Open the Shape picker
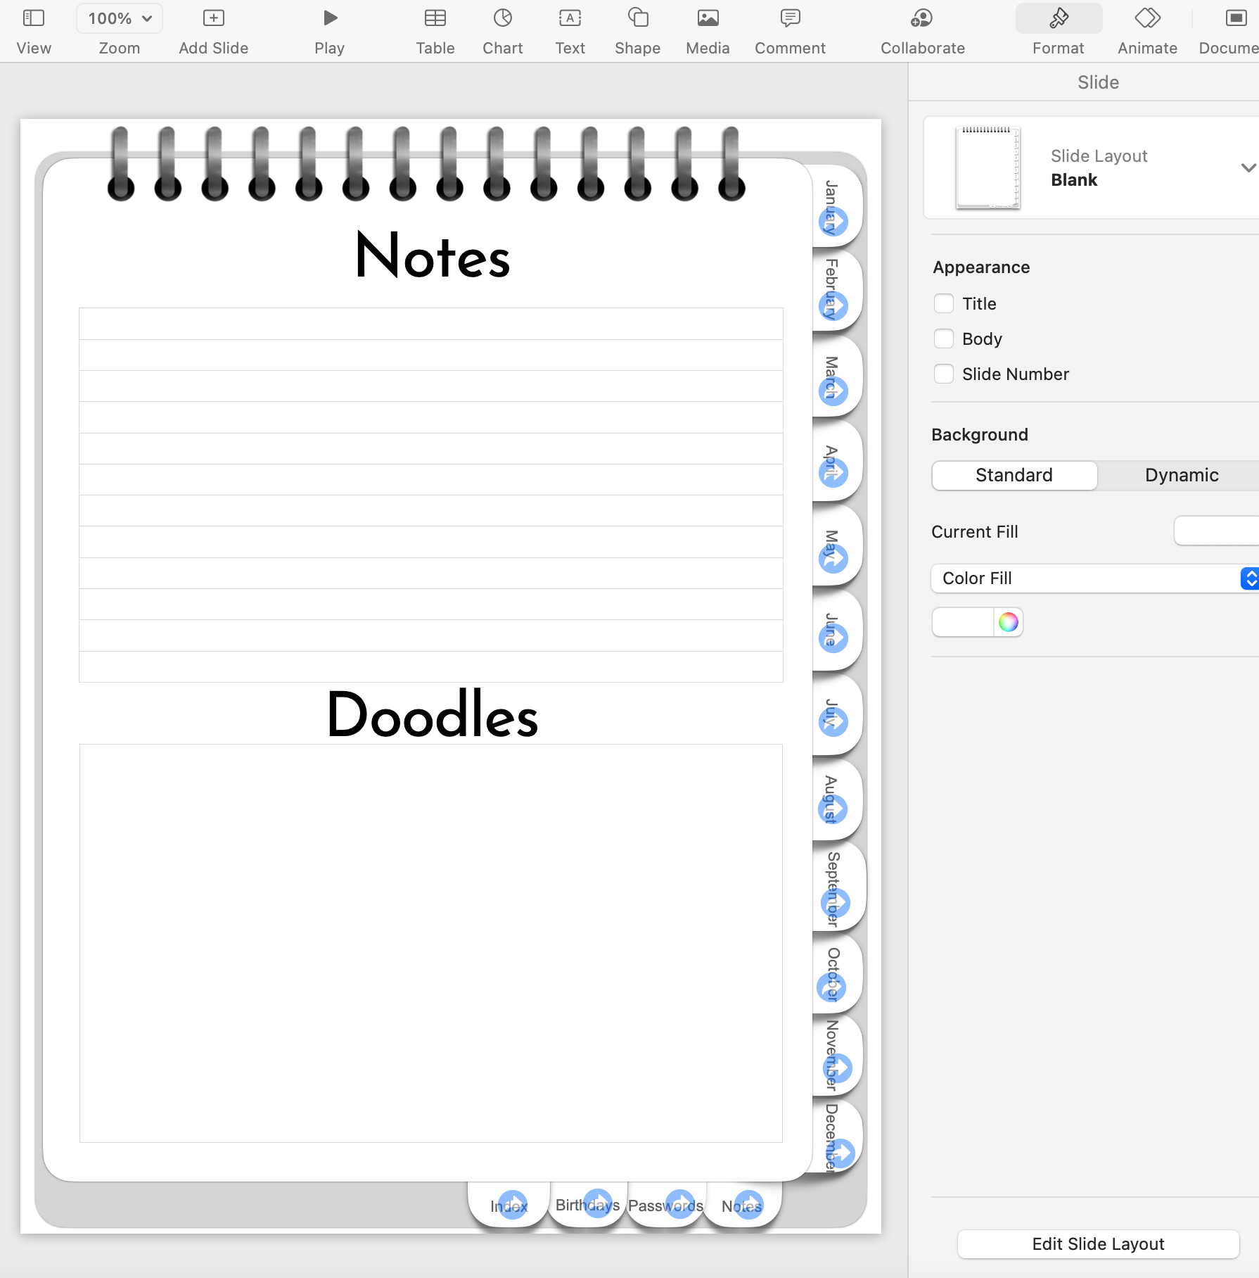This screenshot has height=1278, width=1259. [x=637, y=18]
